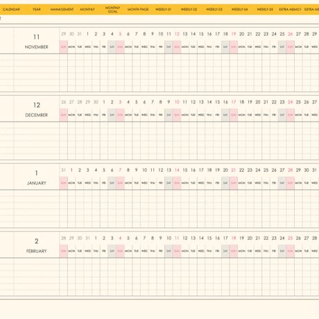Image resolution: width=319 pixels, height=319 pixels.
Task: Select date 14 in the January row
Action: tap(177, 170)
